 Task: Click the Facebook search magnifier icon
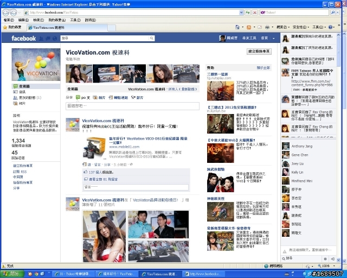tap(152, 38)
